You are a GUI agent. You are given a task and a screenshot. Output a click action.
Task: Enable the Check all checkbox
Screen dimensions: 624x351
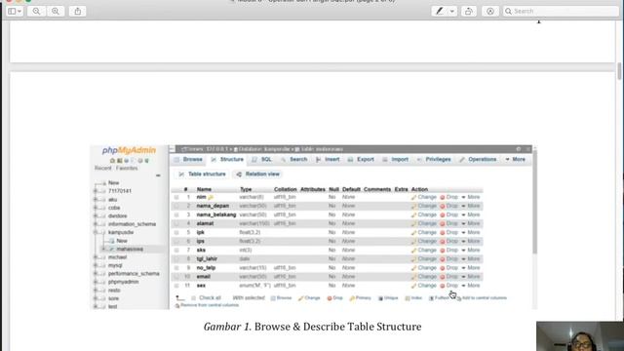[x=193, y=298]
